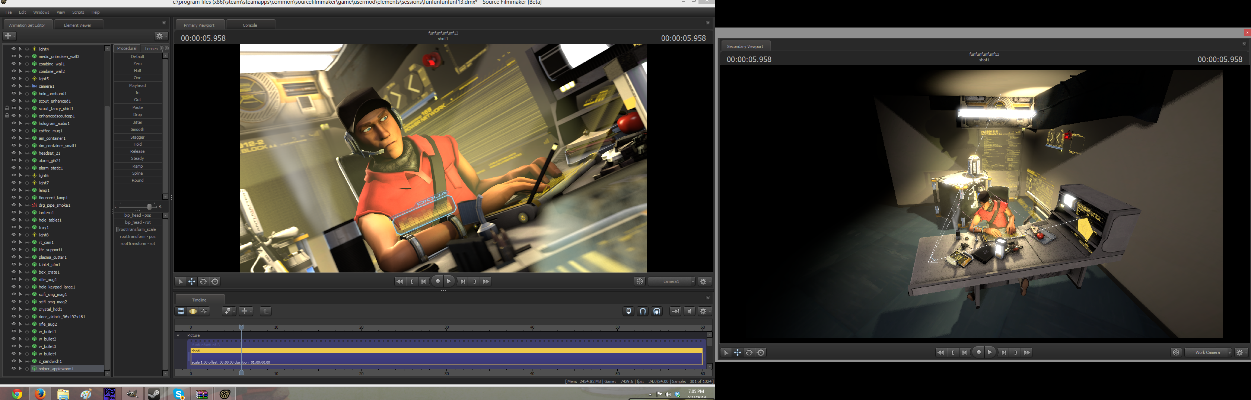The width and height of the screenshot is (1251, 400).
Task: Click the Paste preset button
Action: pos(138,107)
